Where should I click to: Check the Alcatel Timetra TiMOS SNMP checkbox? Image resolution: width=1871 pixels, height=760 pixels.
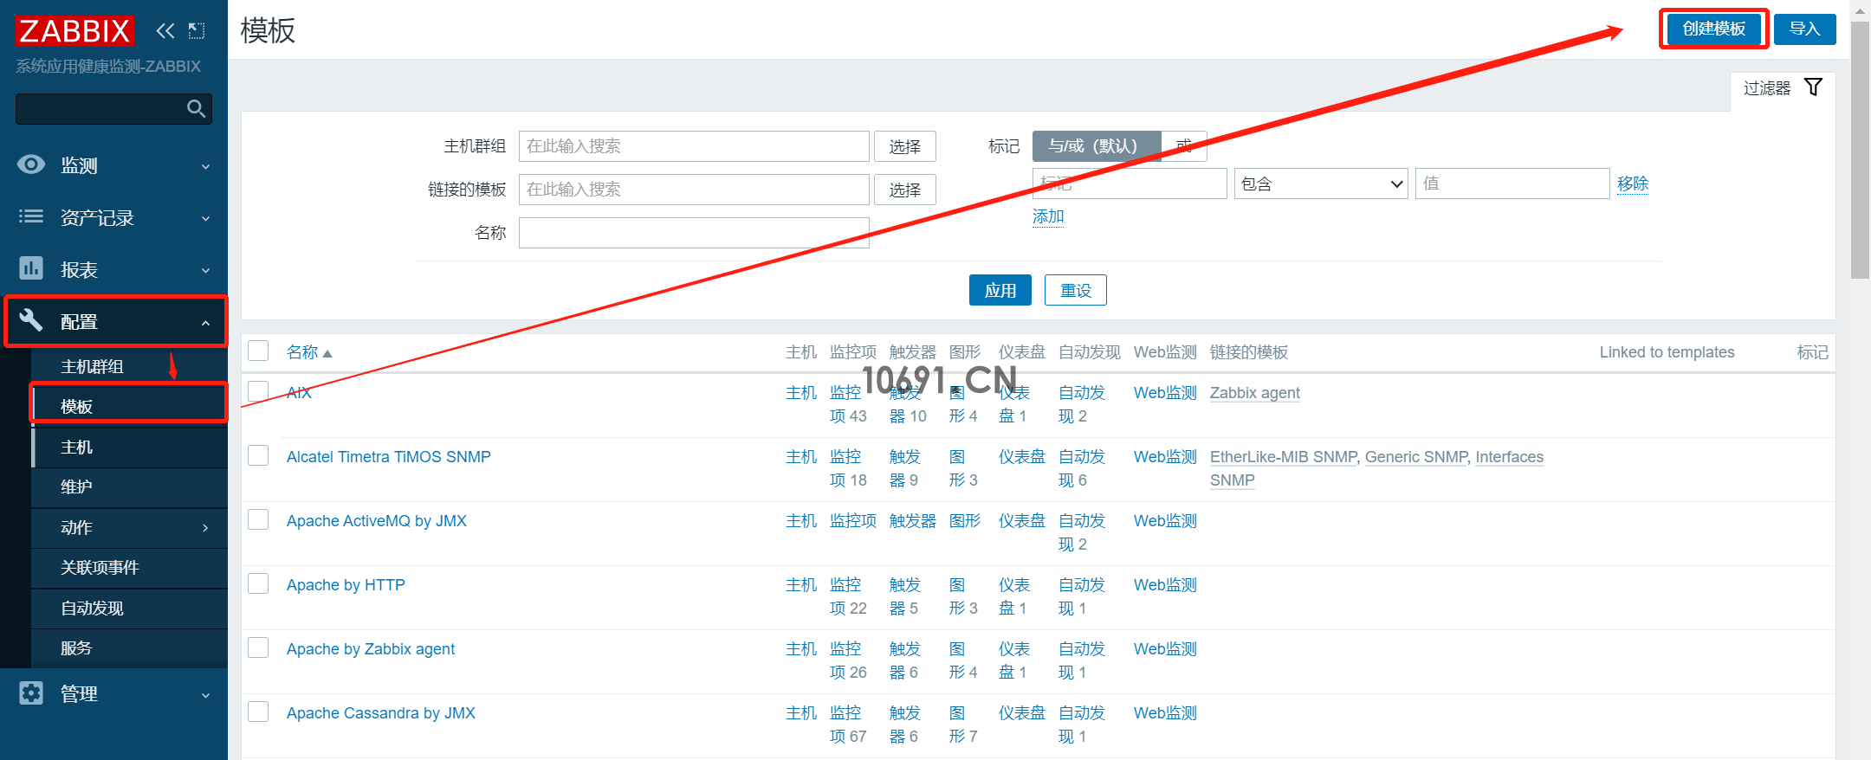coord(258,454)
